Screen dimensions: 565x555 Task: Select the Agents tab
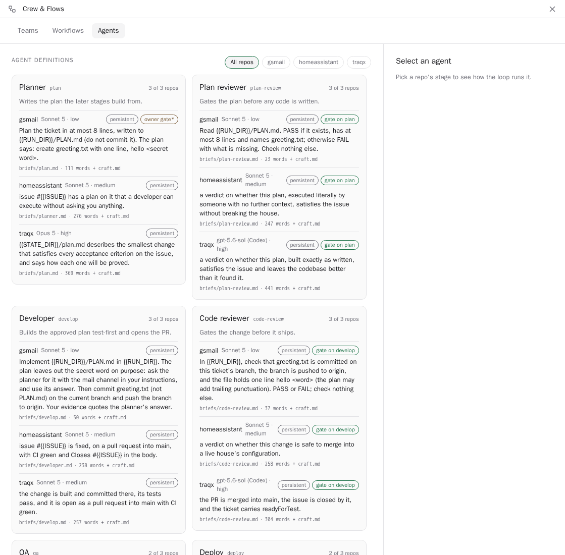pyautogui.click(x=108, y=31)
